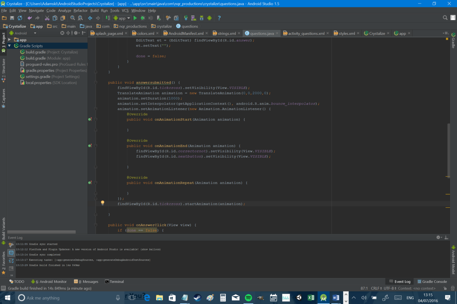This screenshot has height=304, width=457.
Task: Click the show balloon link in Event Log
Action: tap(151, 249)
